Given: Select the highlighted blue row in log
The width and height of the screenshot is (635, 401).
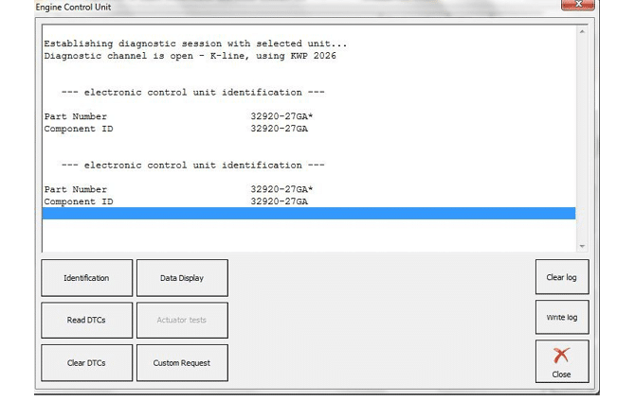Looking at the screenshot, I should pos(308,214).
